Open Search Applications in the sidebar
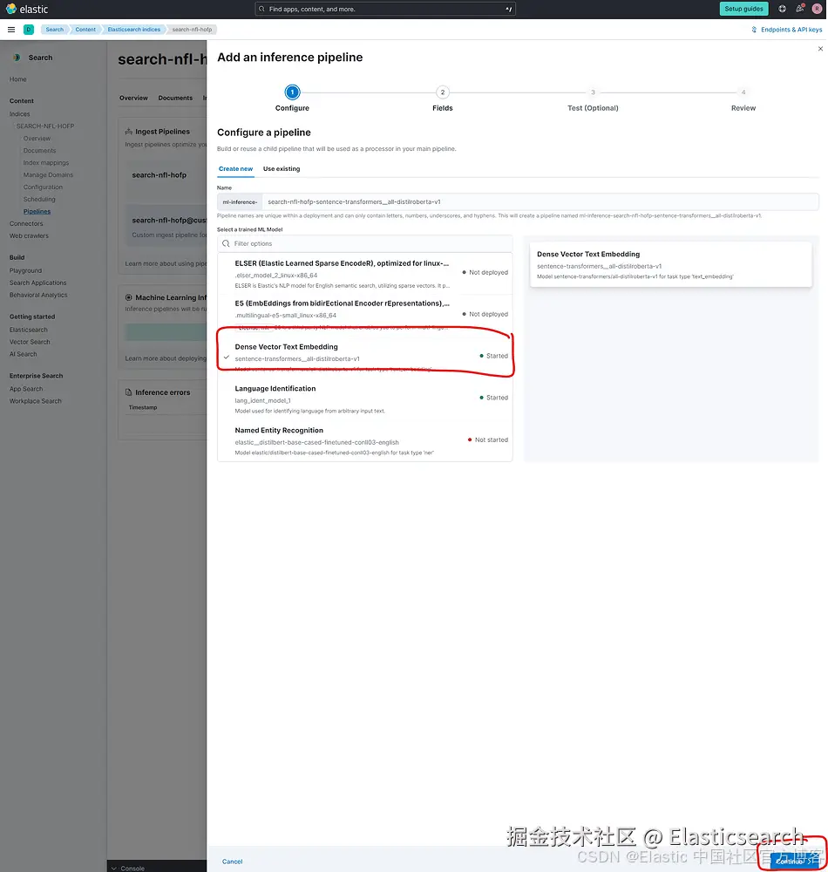 pyautogui.click(x=37, y=283)
